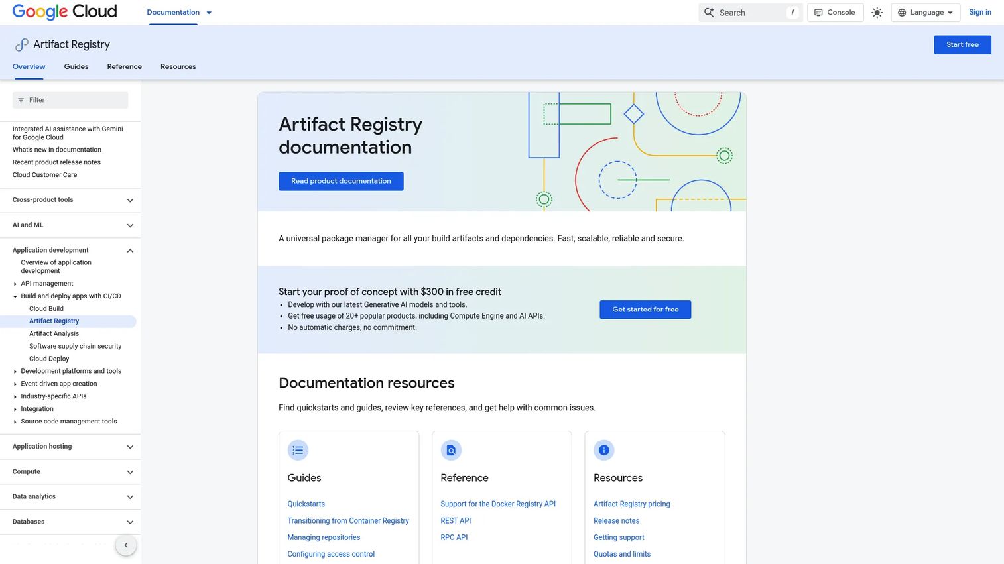Select Artifact Analysis in the sidebar
The image size is (1004, 564).
(x=54, y=334)
